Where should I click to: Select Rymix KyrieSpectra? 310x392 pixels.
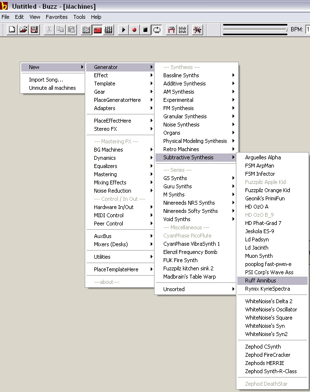pyautogui.click(x=272, y=289)
